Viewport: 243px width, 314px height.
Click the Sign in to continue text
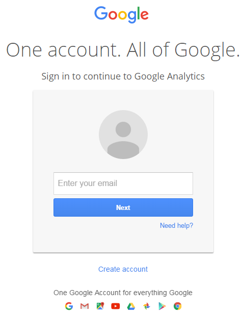pos(87,76)
